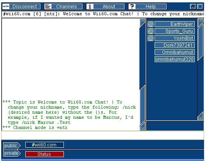
Task: Click the Help question mark icon
Action: 132,7
